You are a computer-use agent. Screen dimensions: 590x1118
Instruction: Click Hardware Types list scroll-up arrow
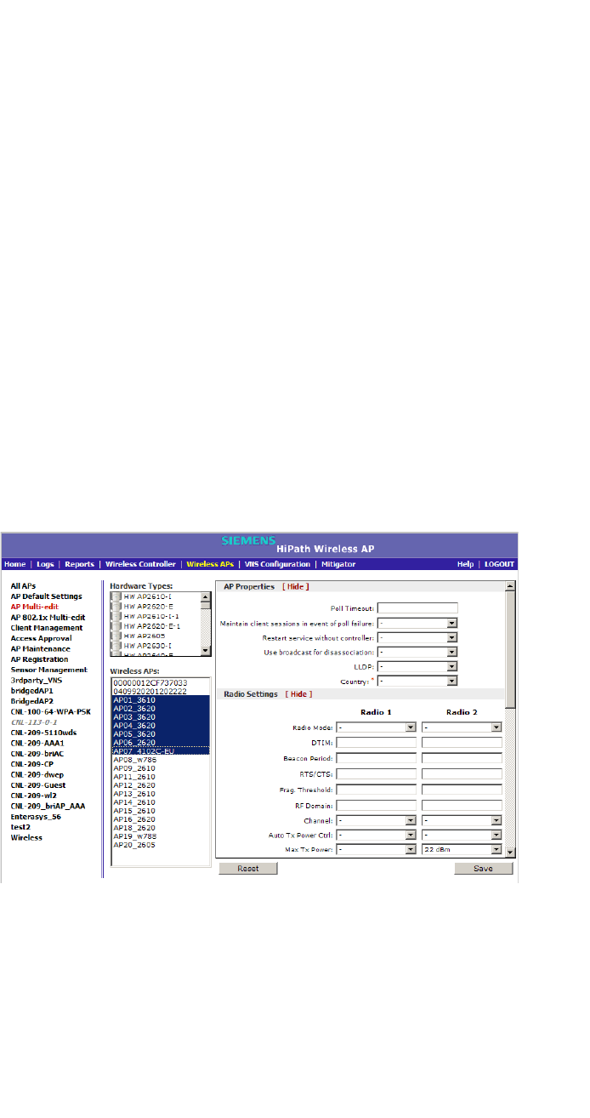click(x=205, y=596)
